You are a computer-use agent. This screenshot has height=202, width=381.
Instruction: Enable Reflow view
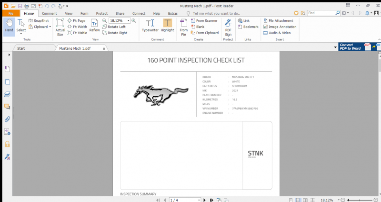pyautogui.click(x=94, y=26)
